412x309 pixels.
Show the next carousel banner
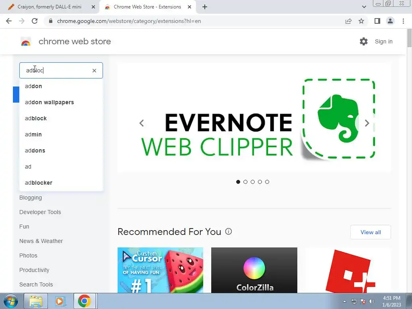[367, 123]
